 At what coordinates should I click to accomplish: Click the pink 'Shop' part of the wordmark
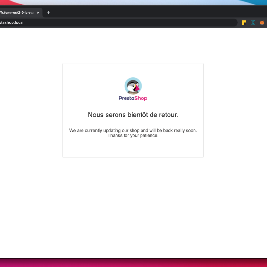(x=141, y=98)
